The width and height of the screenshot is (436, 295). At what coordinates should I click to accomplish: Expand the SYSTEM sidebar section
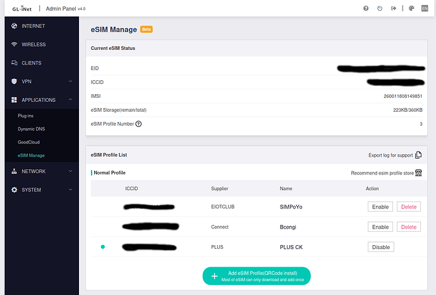39,190
